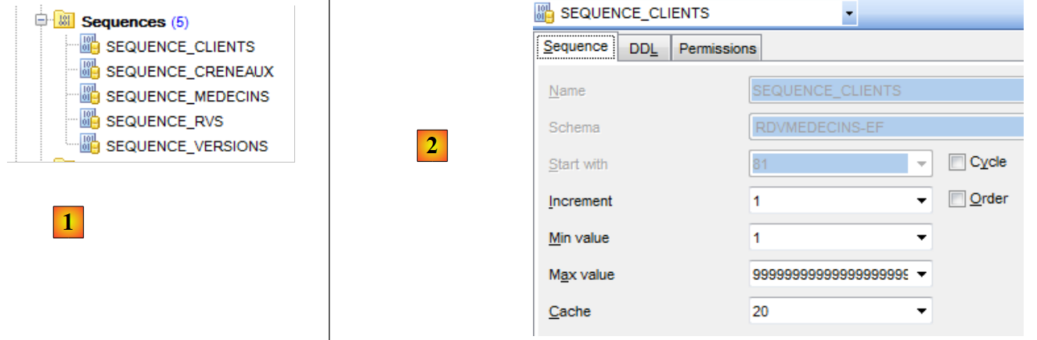
Task: Select the Sequence tab
Action: pyautogui.click(x=575, y=47)
